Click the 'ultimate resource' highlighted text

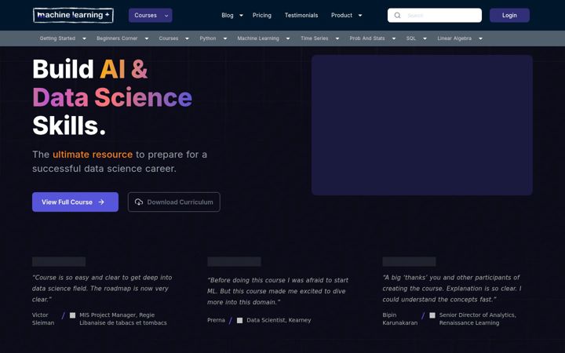(93, 155)
